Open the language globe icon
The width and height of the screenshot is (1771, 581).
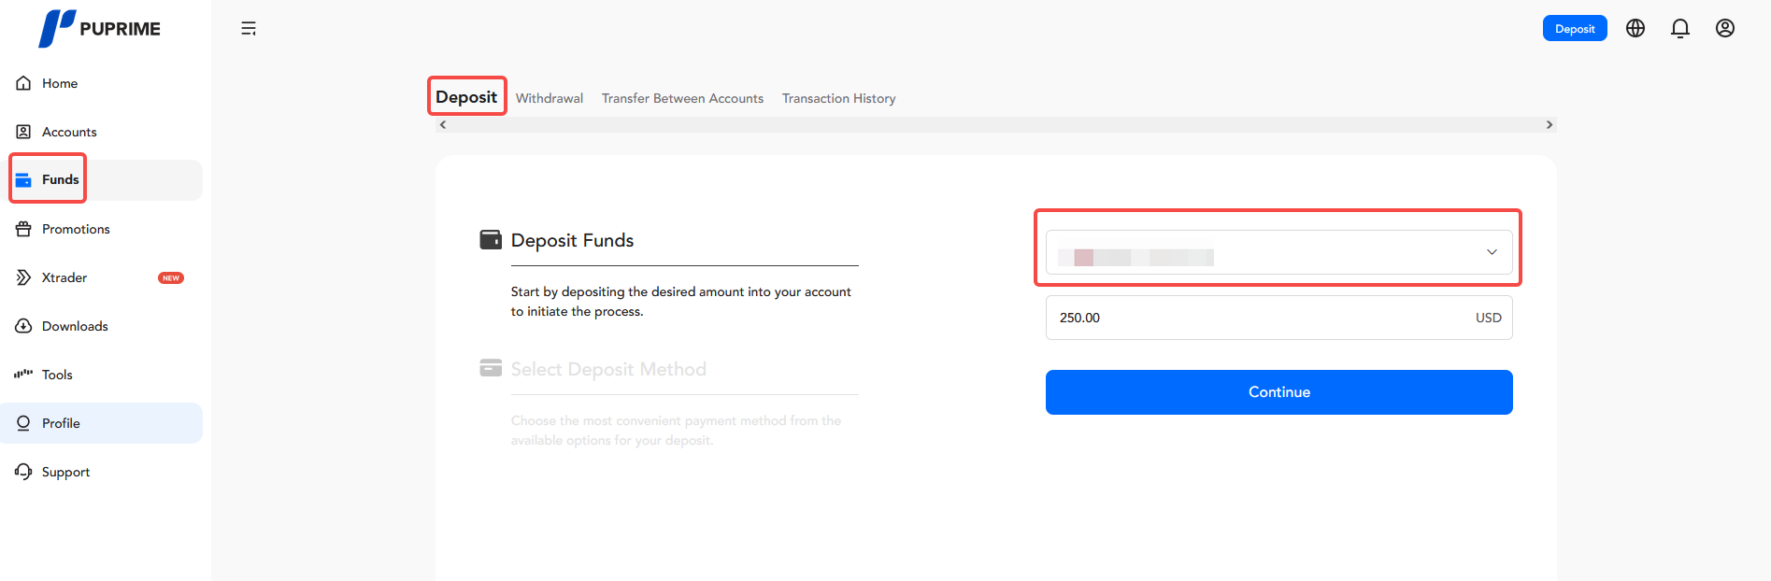1635,29
